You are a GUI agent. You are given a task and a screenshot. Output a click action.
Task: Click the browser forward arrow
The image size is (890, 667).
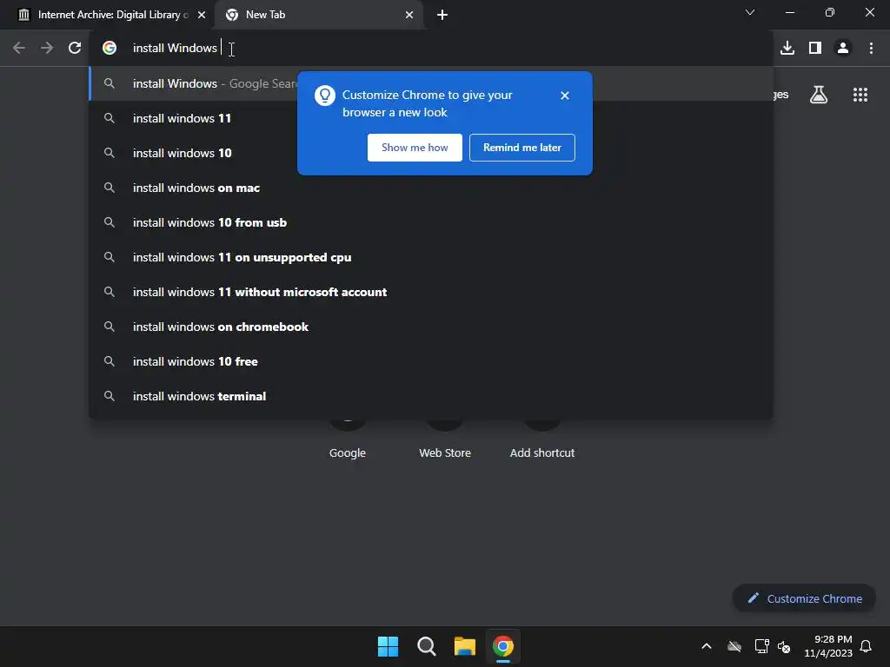pos(47,48)
